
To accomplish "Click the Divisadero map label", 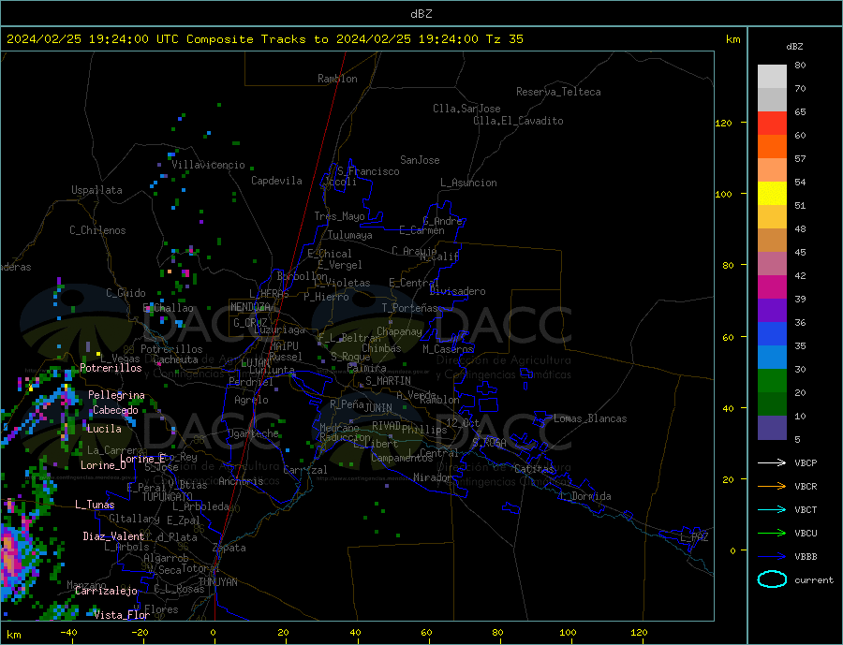I will point(457,291).
